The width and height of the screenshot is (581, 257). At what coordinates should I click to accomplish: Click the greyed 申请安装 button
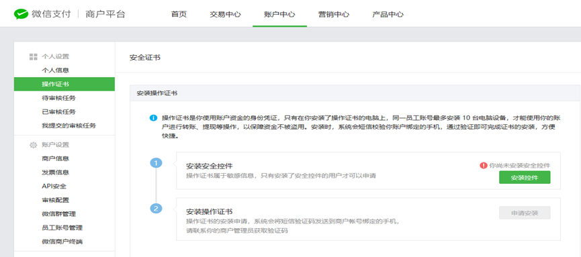(525, 213)
